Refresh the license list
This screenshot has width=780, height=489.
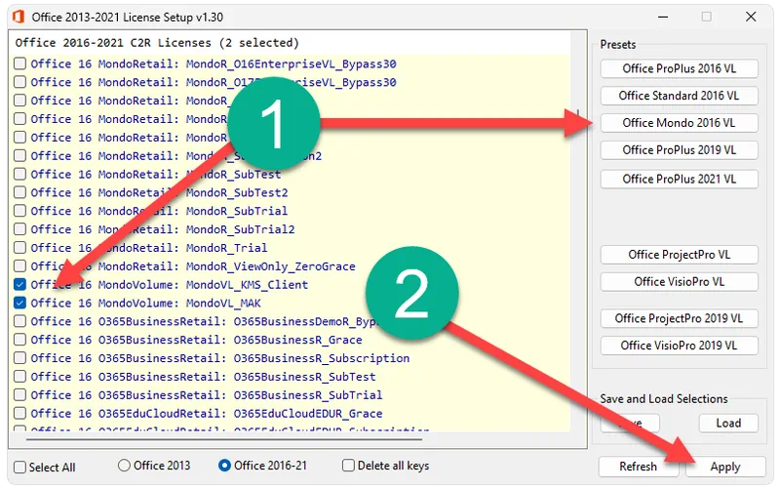pyautogui.click(x=638, y=467)
